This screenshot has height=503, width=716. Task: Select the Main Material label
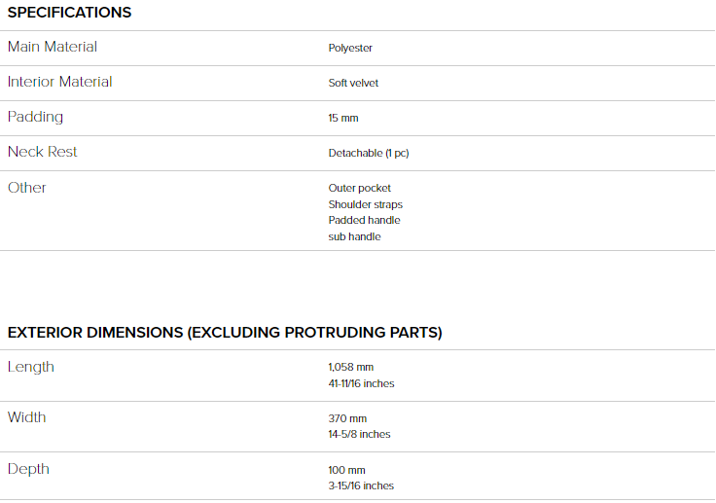click(53, 47)
